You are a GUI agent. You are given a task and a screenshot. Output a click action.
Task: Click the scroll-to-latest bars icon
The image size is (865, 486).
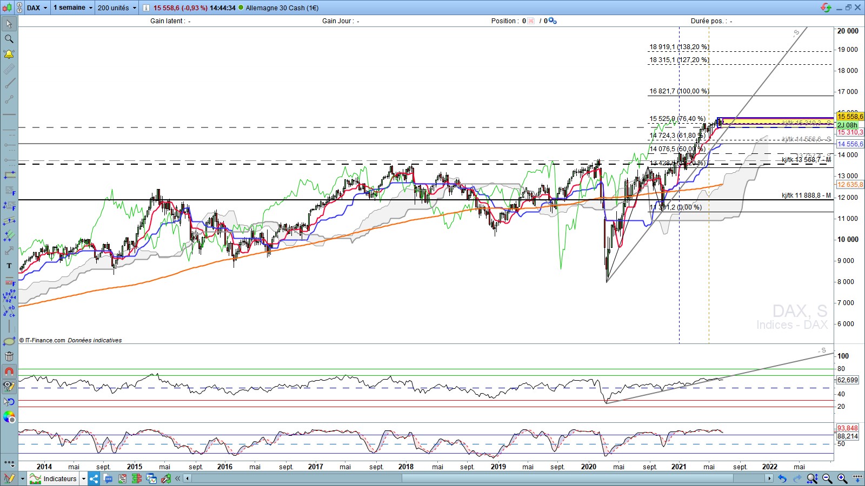[857, 479]
